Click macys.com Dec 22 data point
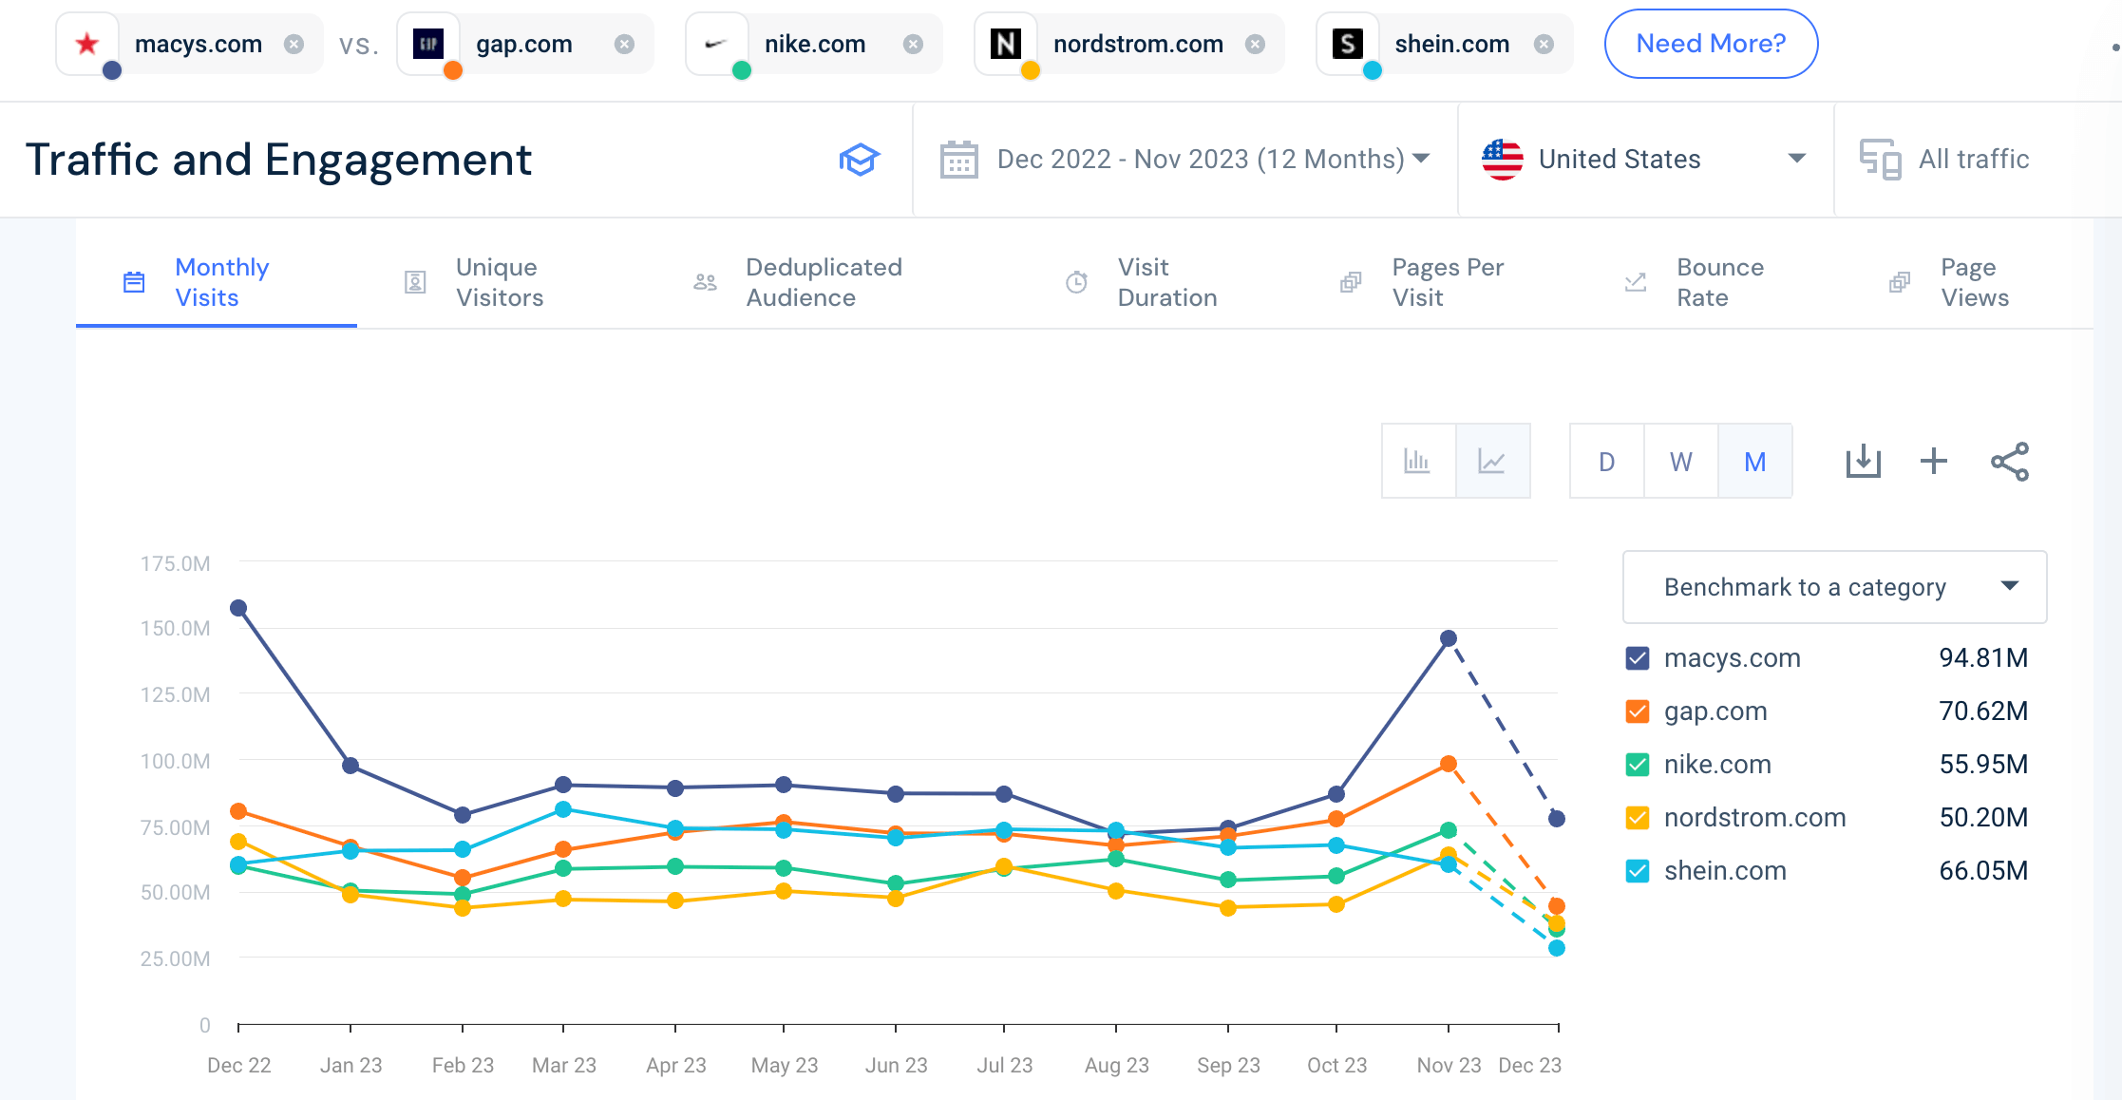 pos(238,608)
